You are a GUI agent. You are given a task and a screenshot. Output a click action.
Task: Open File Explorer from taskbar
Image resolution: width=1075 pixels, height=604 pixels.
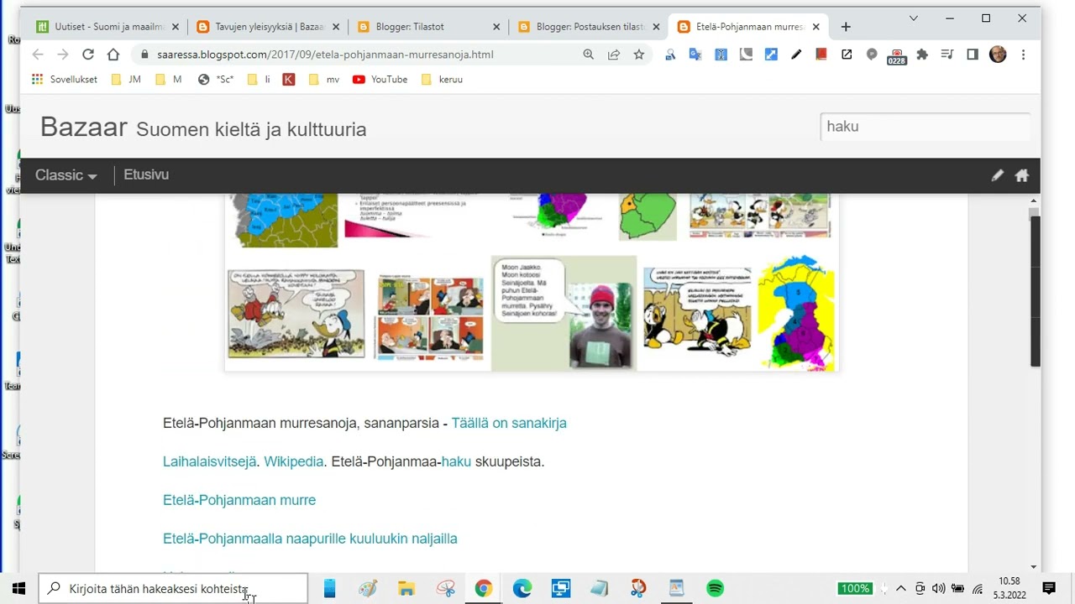[x=406, y=588]
